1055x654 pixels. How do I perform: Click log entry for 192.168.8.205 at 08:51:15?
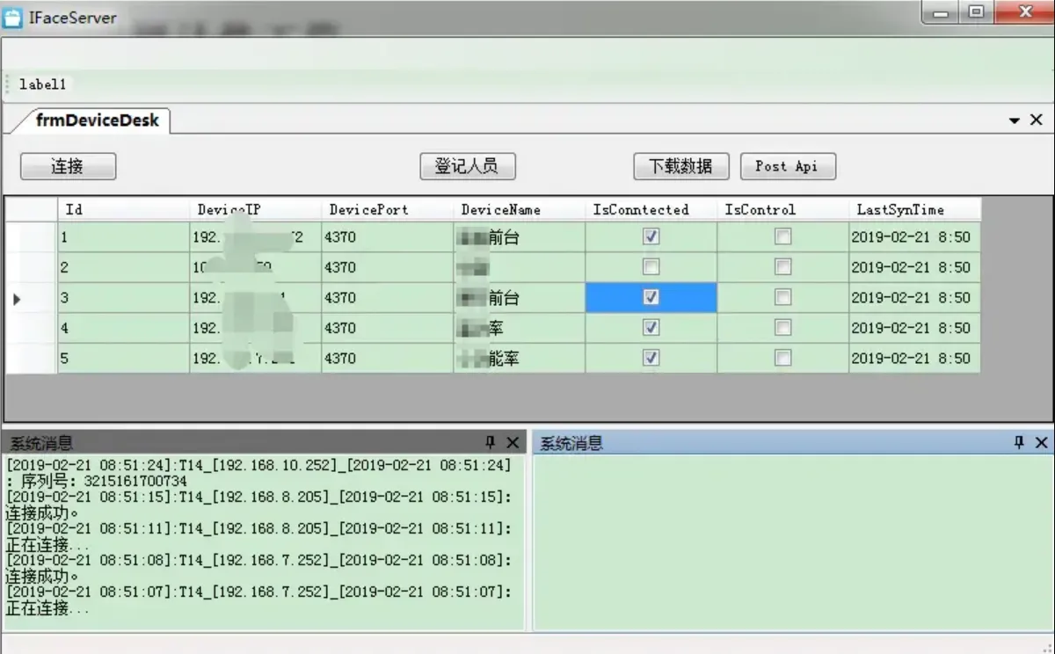pyautogui.click(x=258, y=497)
